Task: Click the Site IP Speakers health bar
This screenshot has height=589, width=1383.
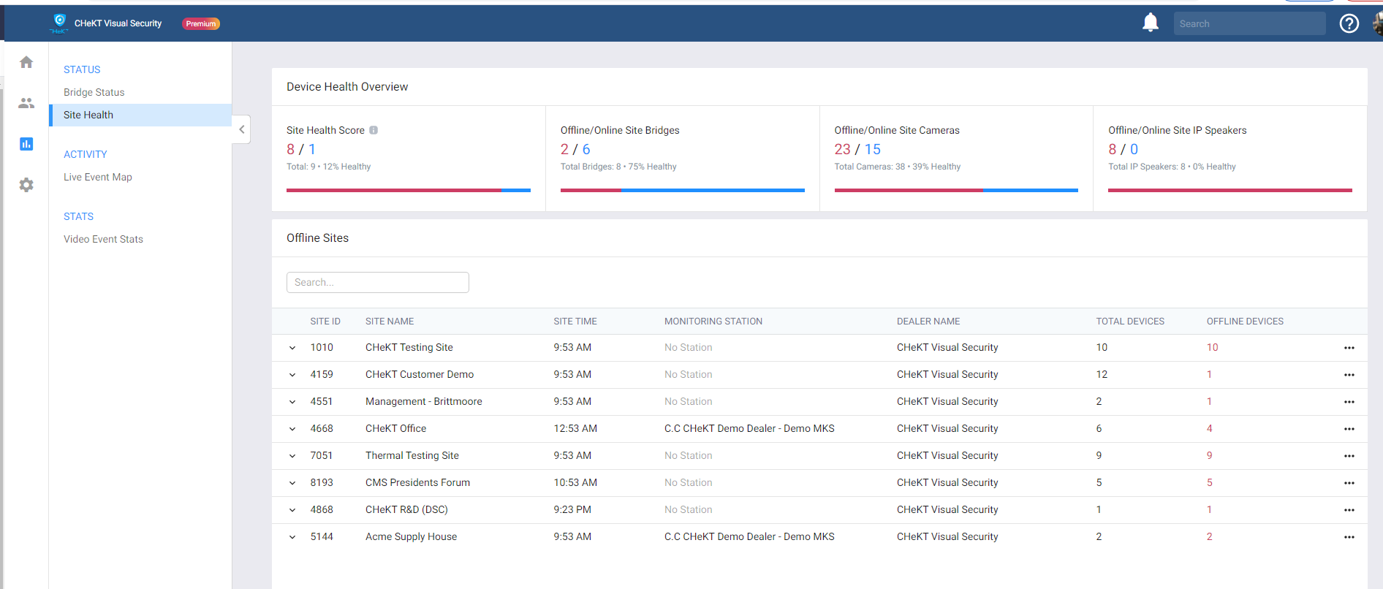Action: 1230,191
